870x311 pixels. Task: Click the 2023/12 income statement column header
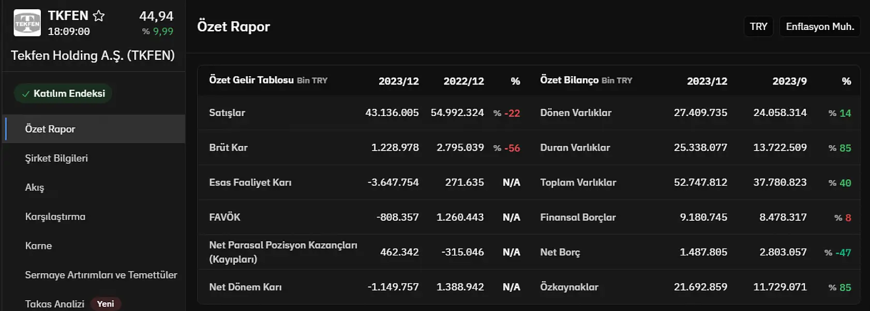coord(398,81)
